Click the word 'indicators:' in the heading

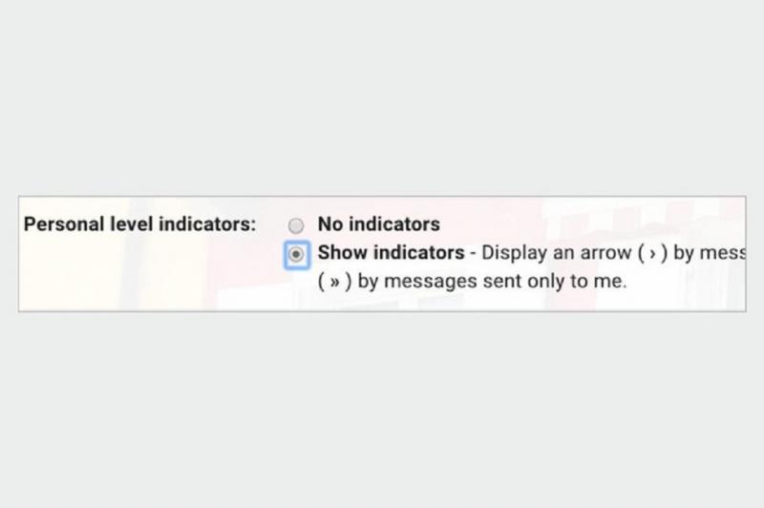click(207, 224)
